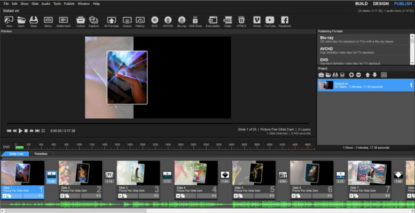Click the audio waveform under Slide 4
The image size is (415, 213).
(196, 204)
